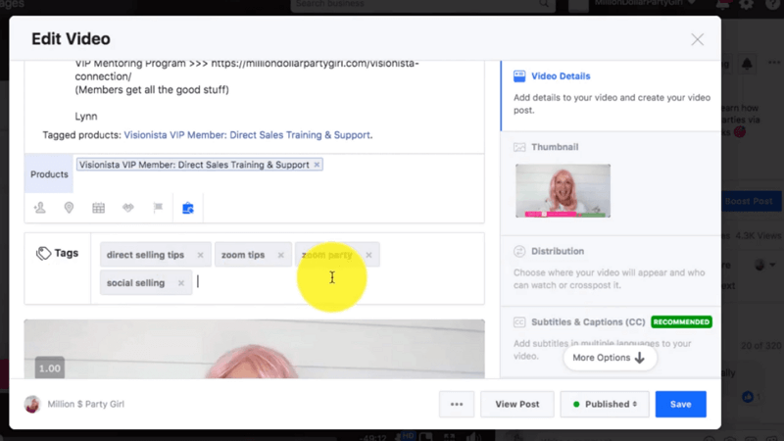Click the video preview player
Viewport: 784px width, 441px height.
click(x=254, y=349)
